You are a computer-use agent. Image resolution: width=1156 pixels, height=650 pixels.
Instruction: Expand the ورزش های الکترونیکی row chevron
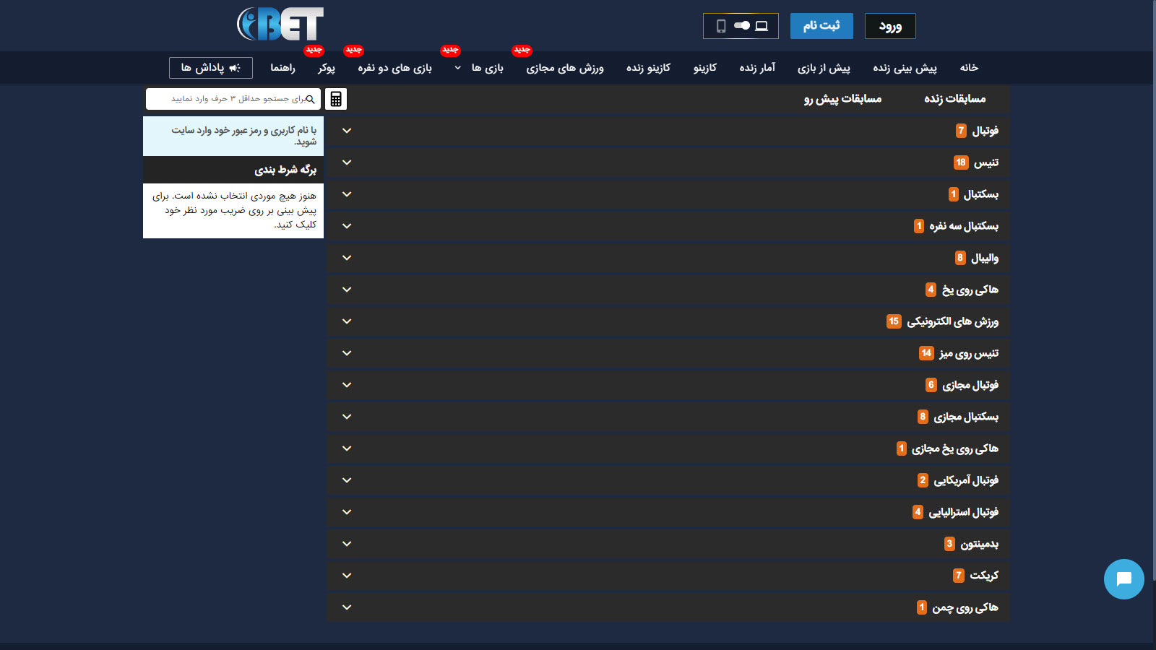[347, 321]
